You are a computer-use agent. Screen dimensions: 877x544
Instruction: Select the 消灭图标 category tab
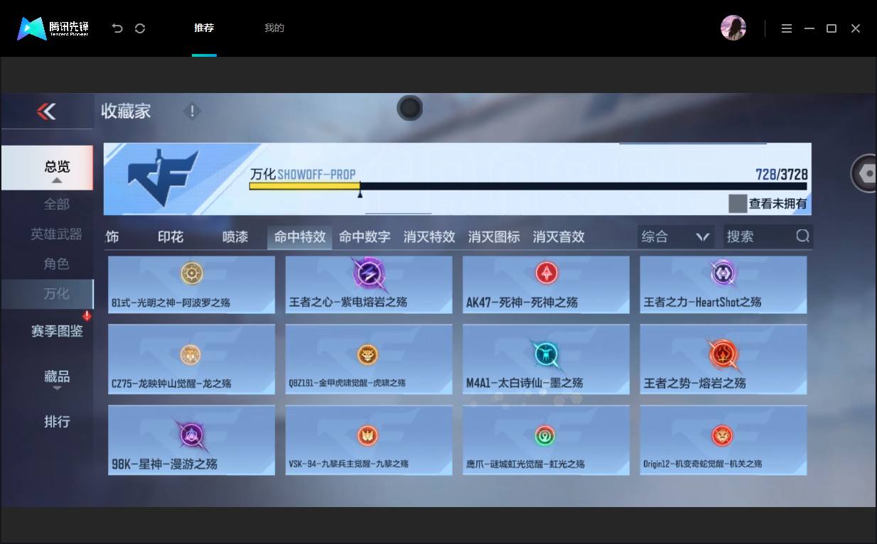click(x=494, y=236)
